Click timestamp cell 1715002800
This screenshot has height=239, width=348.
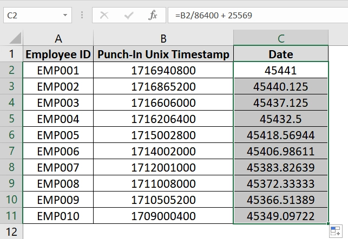pyautogui.click(x=163, y=135)
